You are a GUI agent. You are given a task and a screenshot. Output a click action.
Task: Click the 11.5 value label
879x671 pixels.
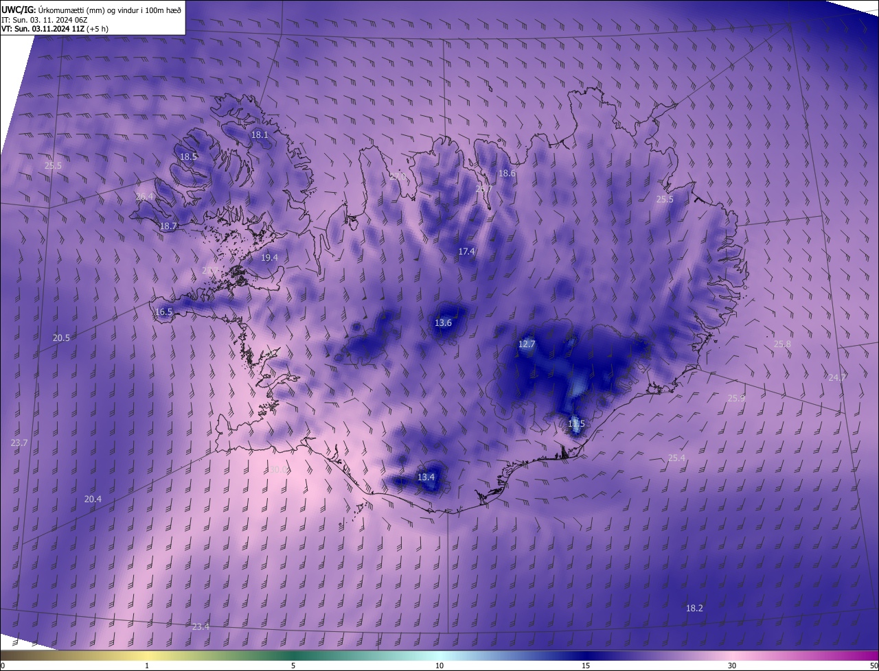576,424
